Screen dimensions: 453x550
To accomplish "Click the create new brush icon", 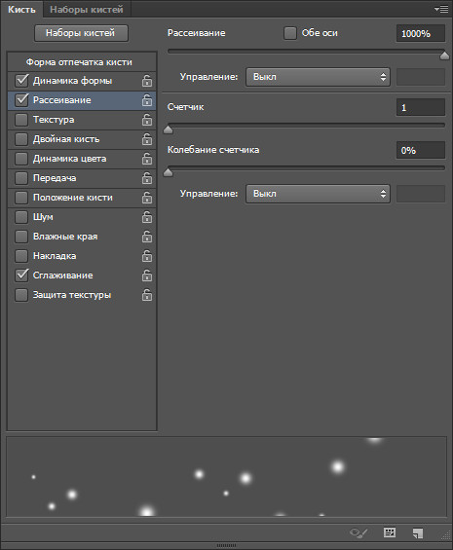I will coord(418,533).
